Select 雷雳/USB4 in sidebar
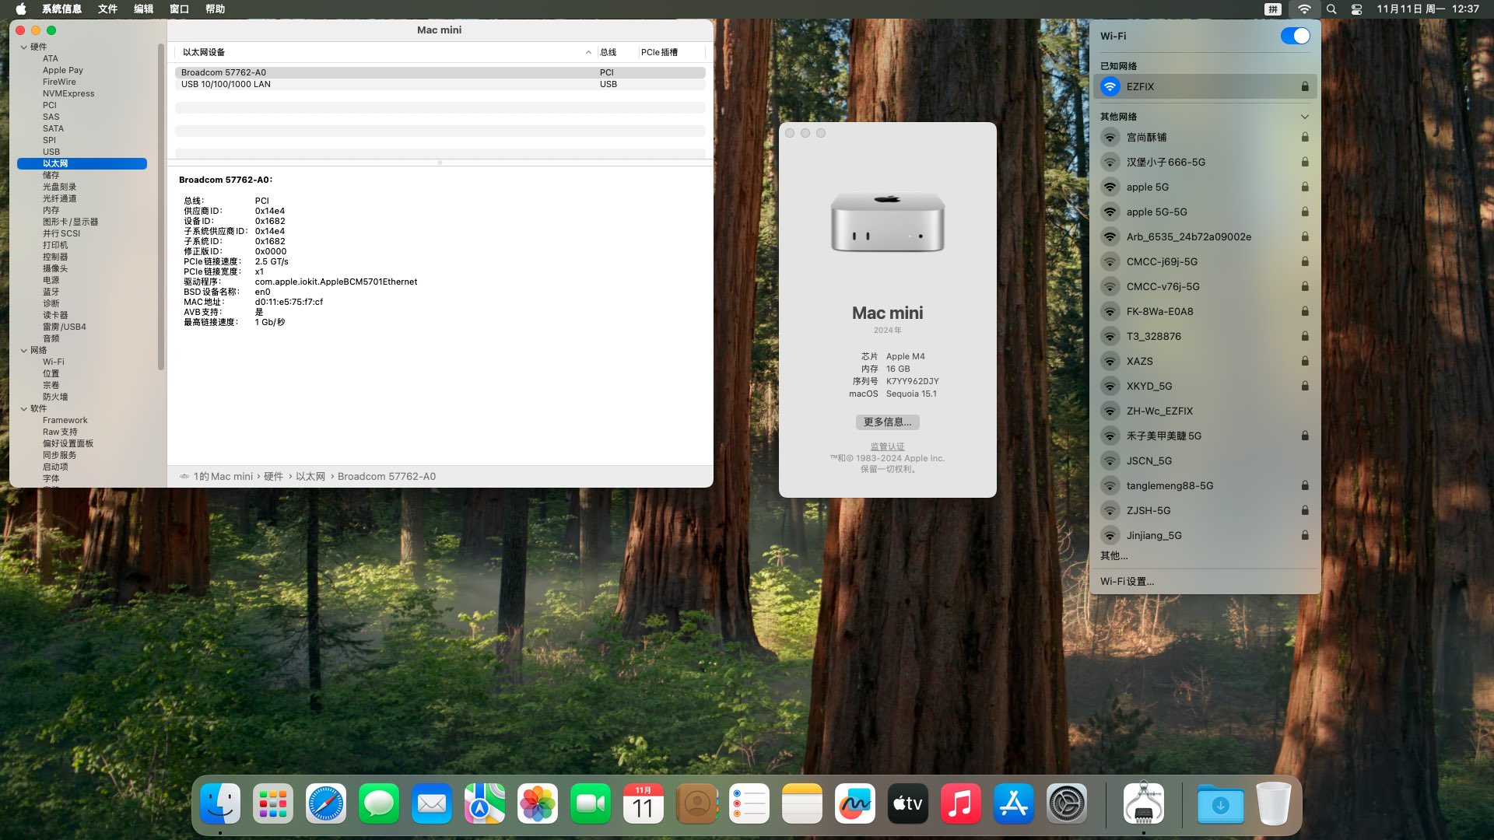Viewport: 1494px width, 840px height. (65, 327)
